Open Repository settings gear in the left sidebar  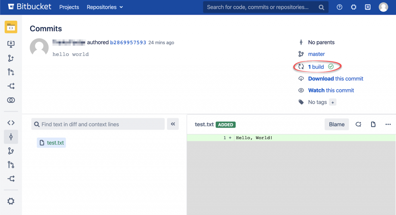pos(11,201)
